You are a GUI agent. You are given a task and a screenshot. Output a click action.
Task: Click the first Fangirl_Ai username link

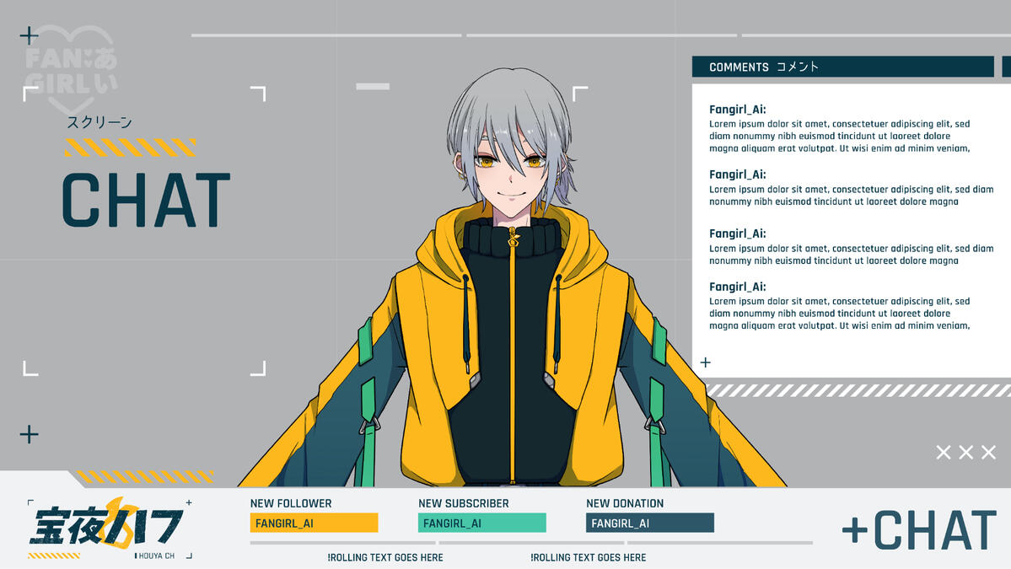(x=738, y=110)
